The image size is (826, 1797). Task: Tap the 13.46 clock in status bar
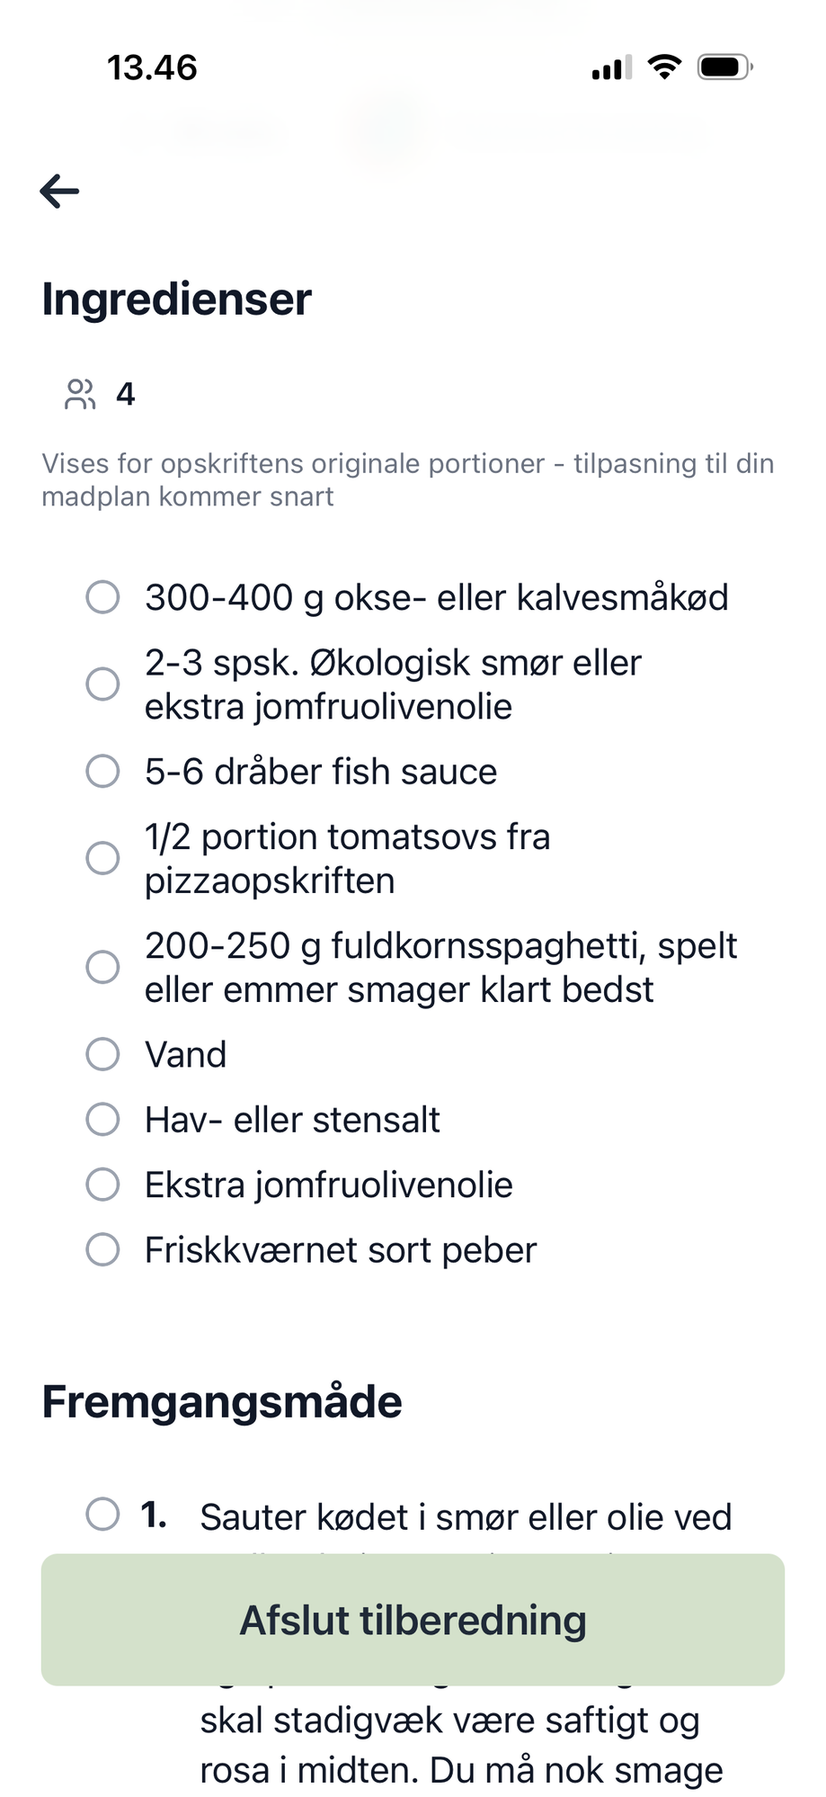[152, 67]
